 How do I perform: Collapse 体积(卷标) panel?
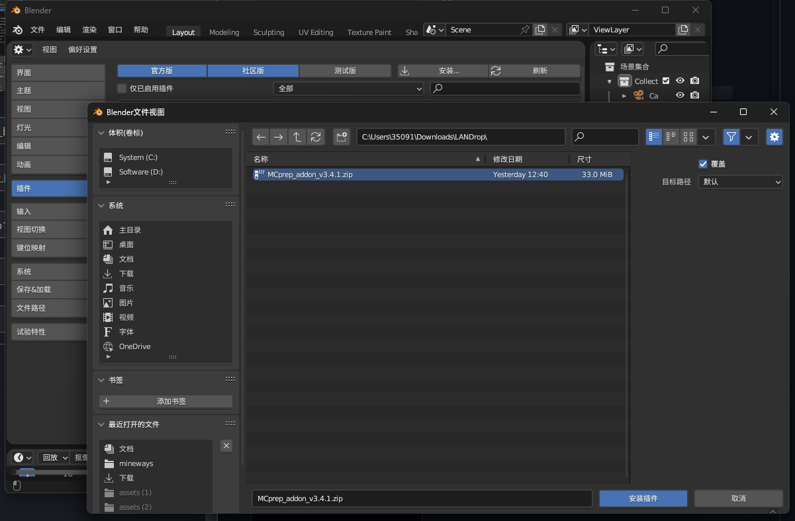pos(101,133)
